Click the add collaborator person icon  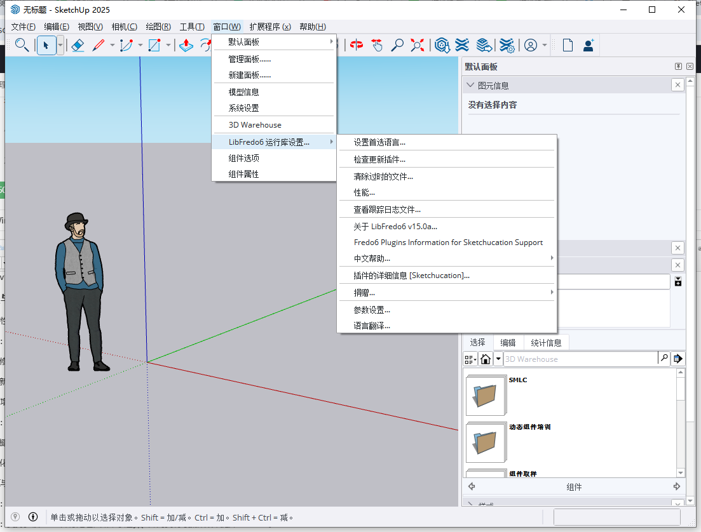click(589, 45)
